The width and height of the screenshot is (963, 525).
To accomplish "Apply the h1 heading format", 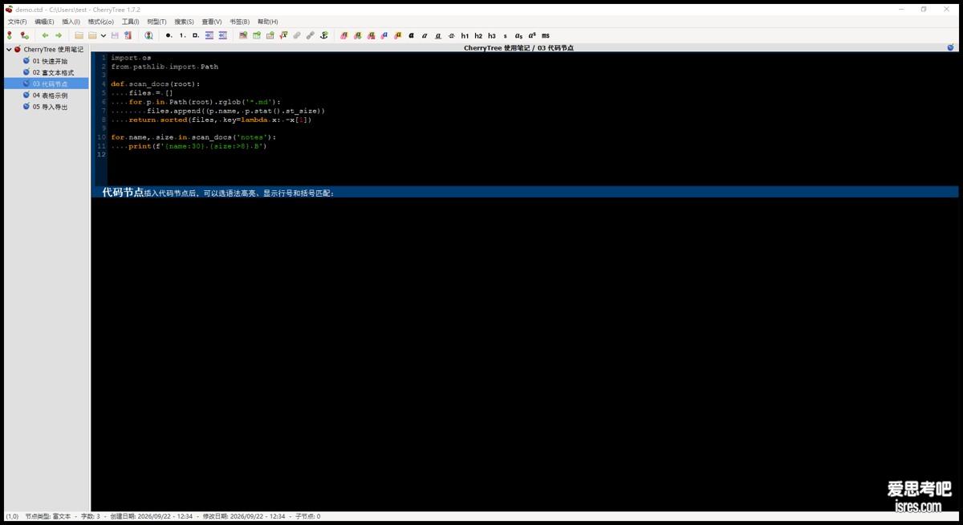I will (465, 35).
